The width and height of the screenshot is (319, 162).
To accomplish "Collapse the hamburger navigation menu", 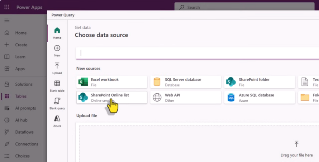I will coord(7,20).
